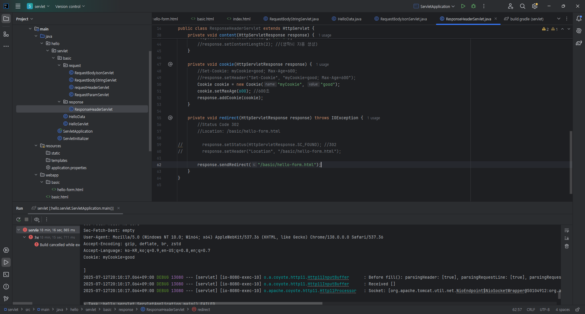Open the Structure tool window icon
Viewport: 585px width, 314px height.
(x=6, y=34)
